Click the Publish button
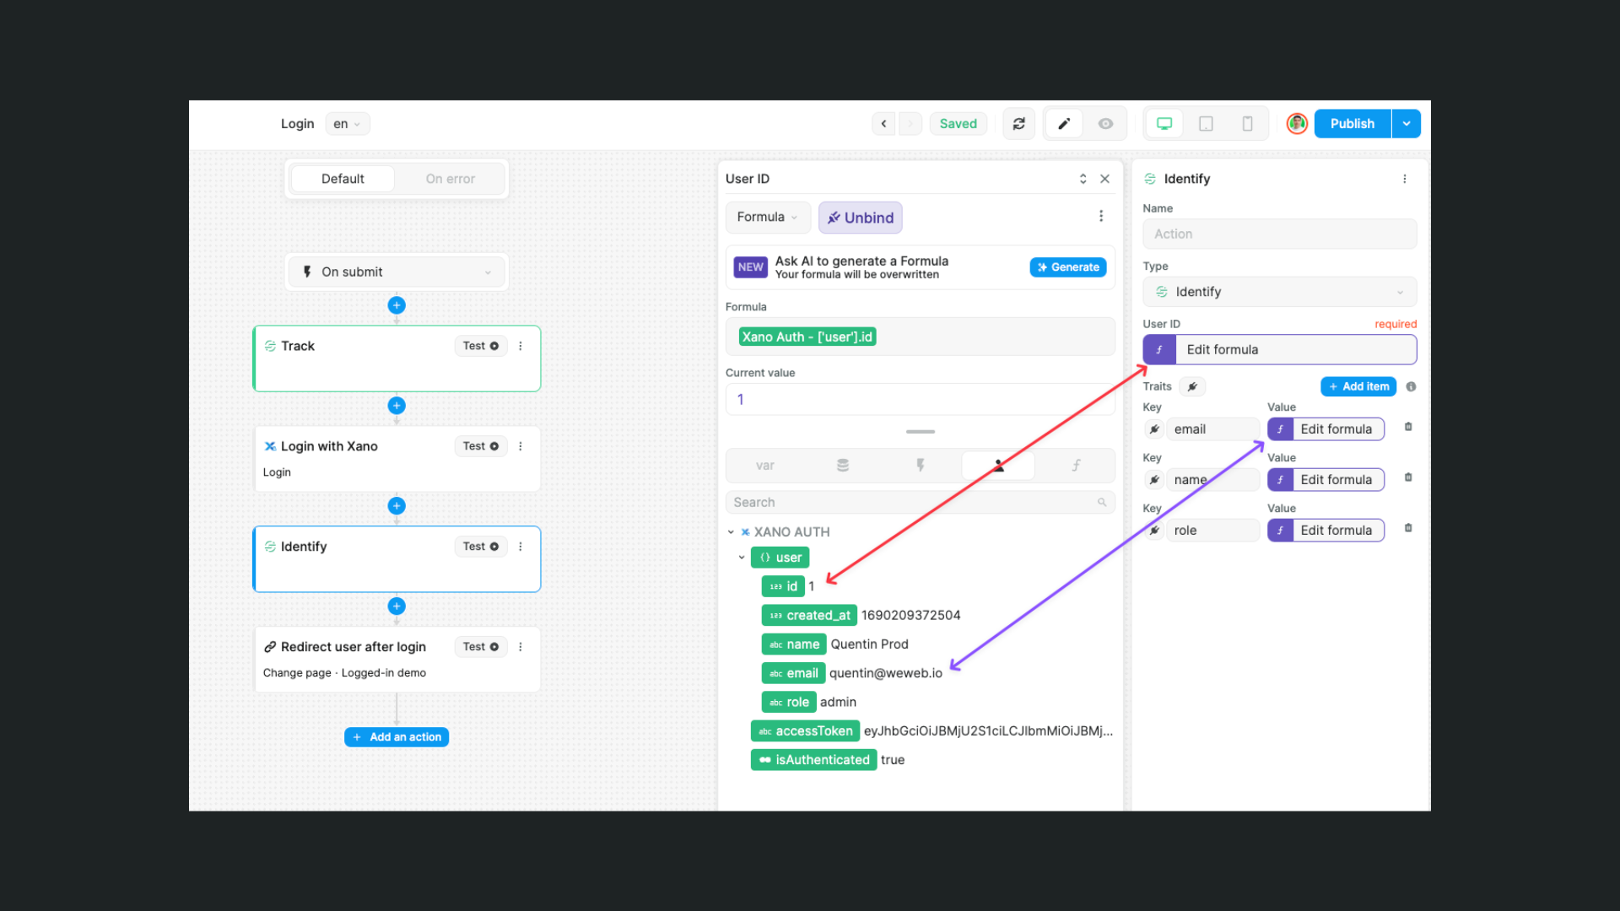 [1352, 123]
